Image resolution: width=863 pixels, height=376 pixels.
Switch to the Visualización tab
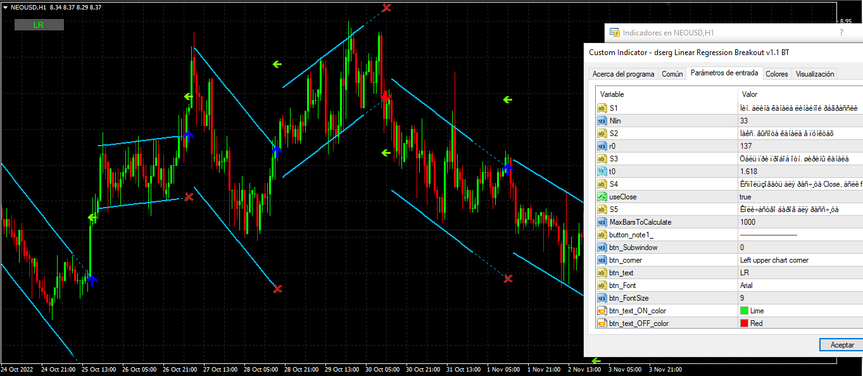(815, 74)
